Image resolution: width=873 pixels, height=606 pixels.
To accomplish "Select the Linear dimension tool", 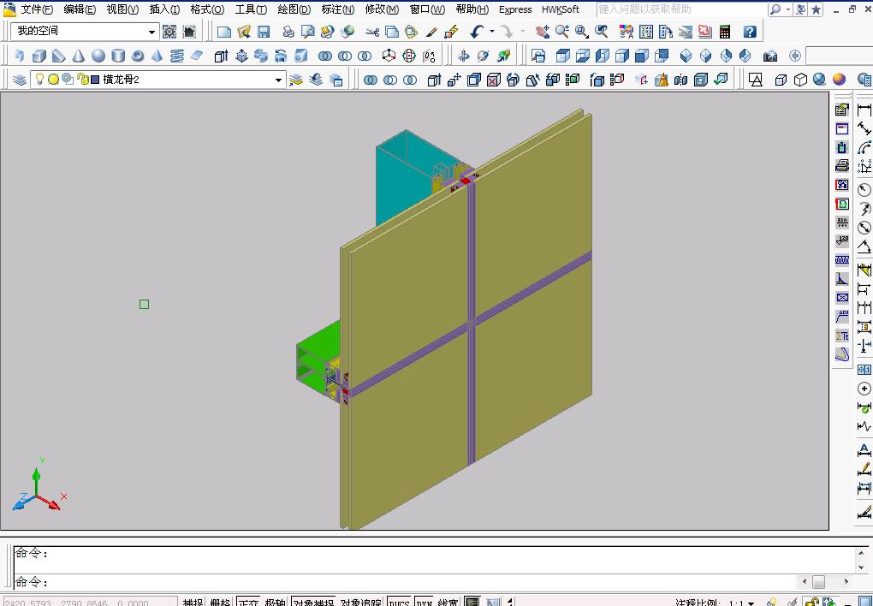I will [x=864, y=110].
